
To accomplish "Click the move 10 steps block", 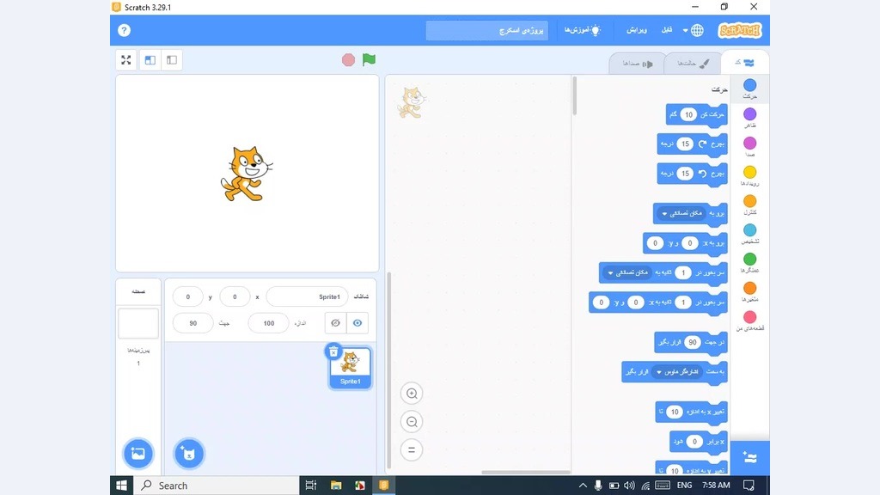I will pyautogui.click(x=696, y=114).
